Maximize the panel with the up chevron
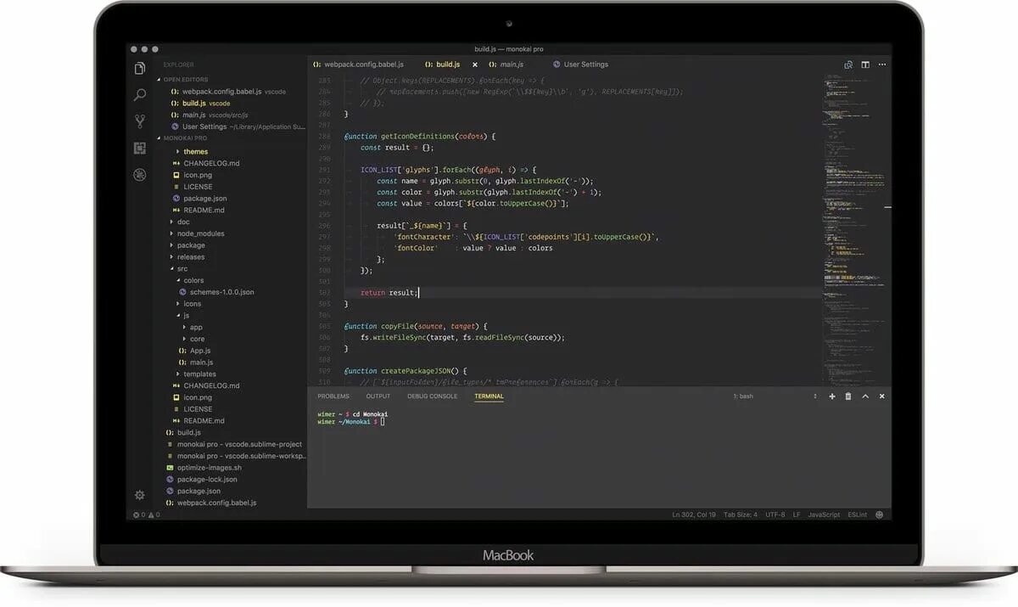 865,396
